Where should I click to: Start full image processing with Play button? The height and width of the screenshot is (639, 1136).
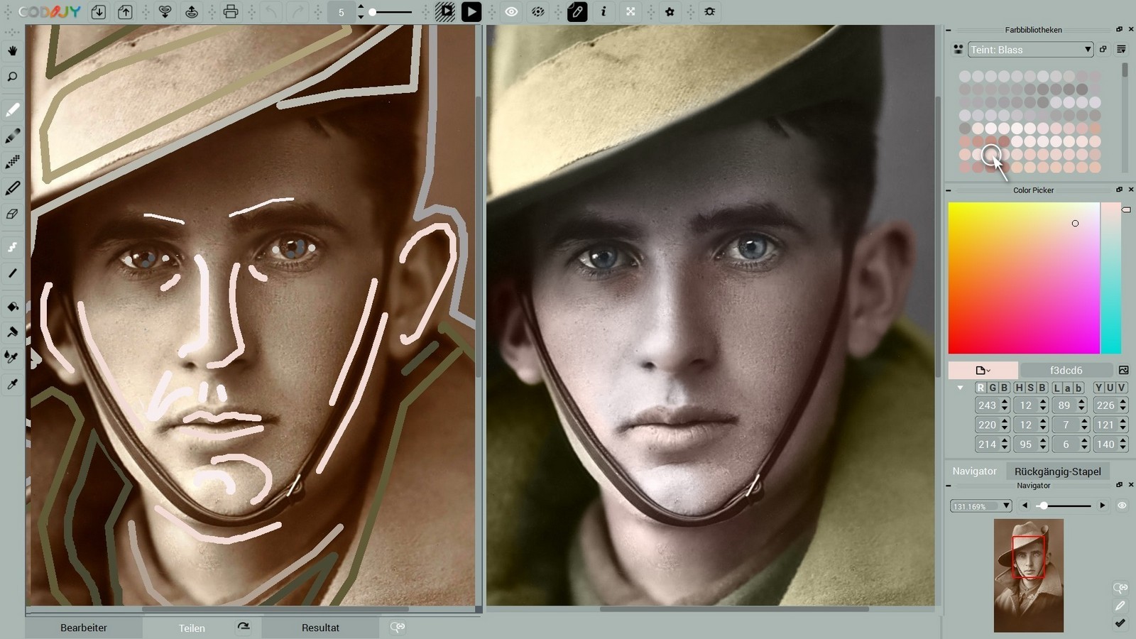point(471,12)
